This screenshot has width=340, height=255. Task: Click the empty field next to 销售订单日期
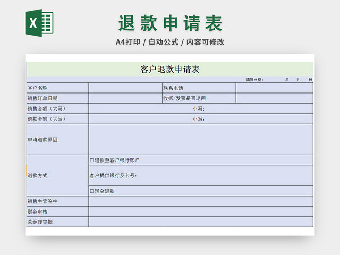(125, 98)
